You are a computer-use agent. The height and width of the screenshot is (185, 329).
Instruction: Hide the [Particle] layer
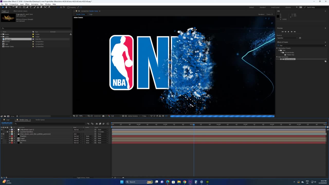coord(2,136)
